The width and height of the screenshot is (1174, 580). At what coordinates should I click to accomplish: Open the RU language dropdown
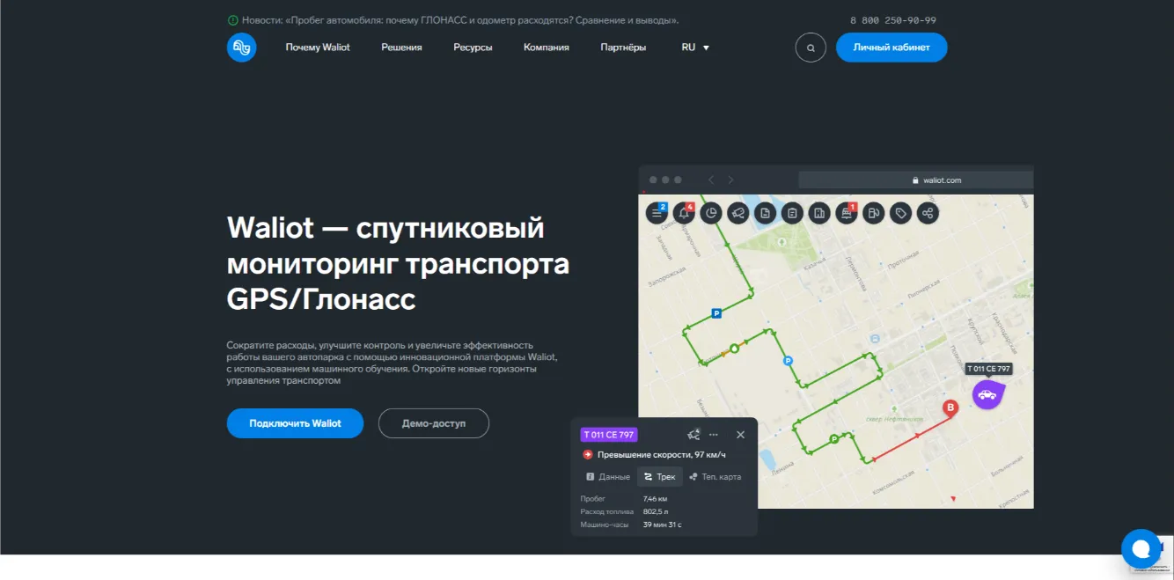695,48
